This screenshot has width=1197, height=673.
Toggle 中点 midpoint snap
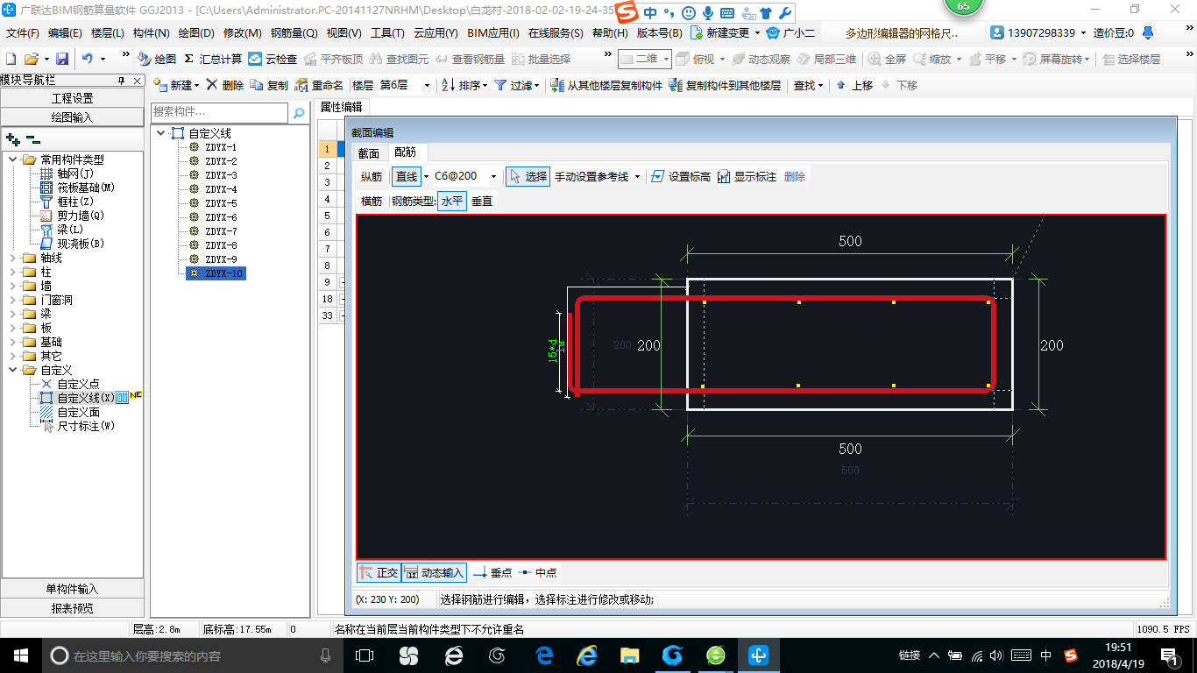(537, 572)
